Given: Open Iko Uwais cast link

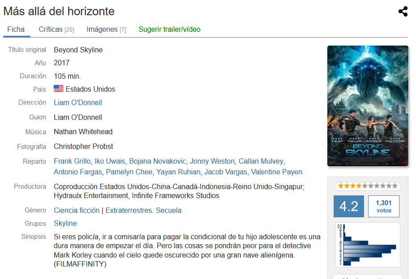Looking at the screenshot, I should (x=110, y=161).
